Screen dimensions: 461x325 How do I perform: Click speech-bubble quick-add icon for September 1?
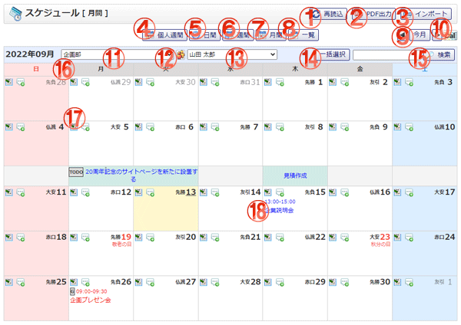(x=280, y=83)
